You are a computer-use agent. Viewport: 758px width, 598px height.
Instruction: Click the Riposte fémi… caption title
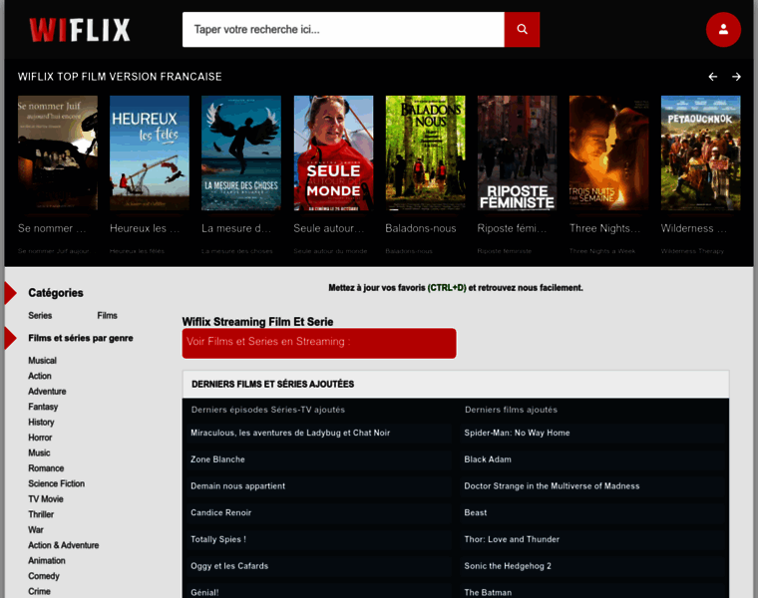point(513,228)
